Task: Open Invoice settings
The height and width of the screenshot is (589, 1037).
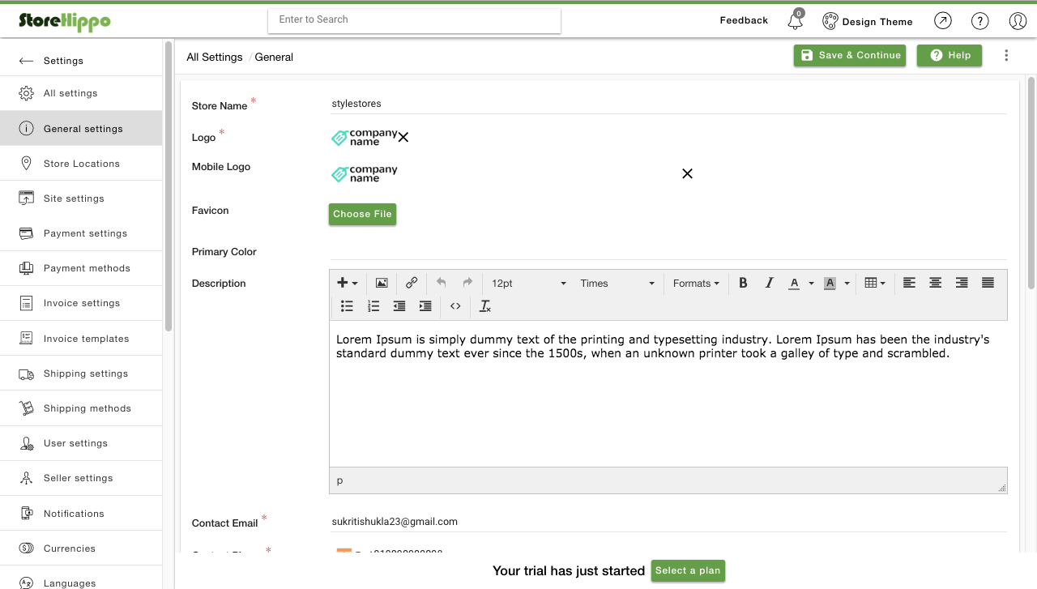Action: pos(81,302)
